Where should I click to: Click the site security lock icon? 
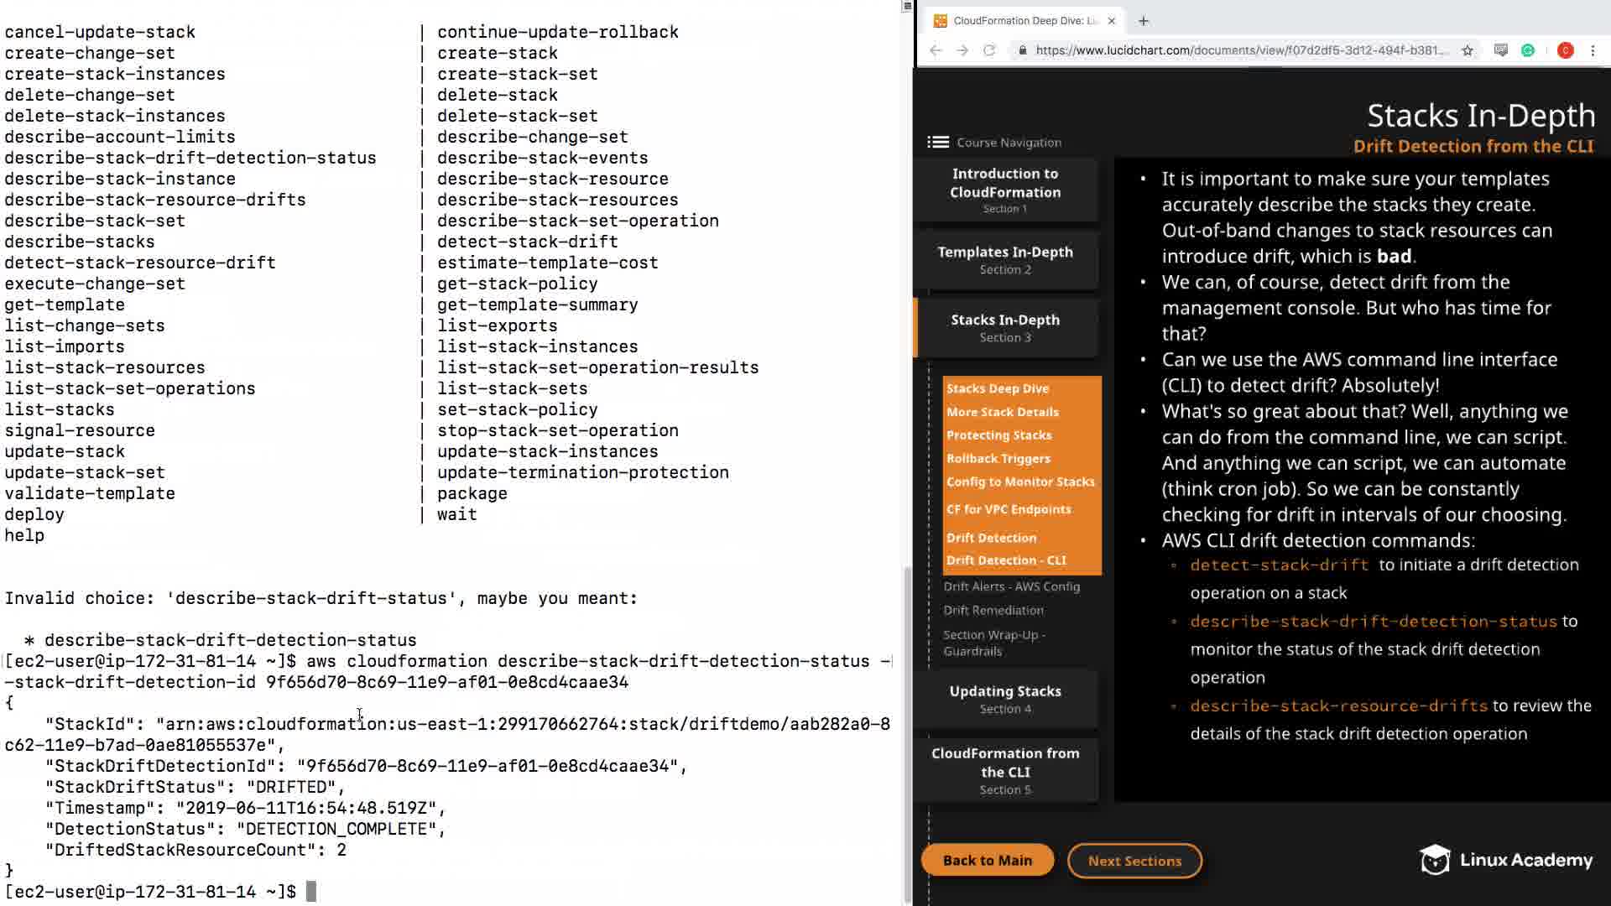tap(1022, 50)
